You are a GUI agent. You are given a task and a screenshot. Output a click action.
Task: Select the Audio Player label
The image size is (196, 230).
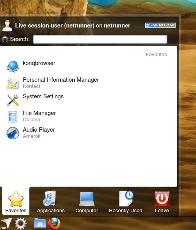(39, 130)
